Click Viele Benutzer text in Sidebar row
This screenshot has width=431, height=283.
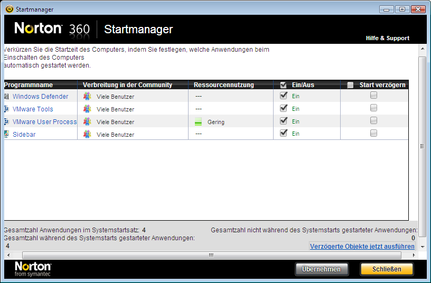click(116, 135)
